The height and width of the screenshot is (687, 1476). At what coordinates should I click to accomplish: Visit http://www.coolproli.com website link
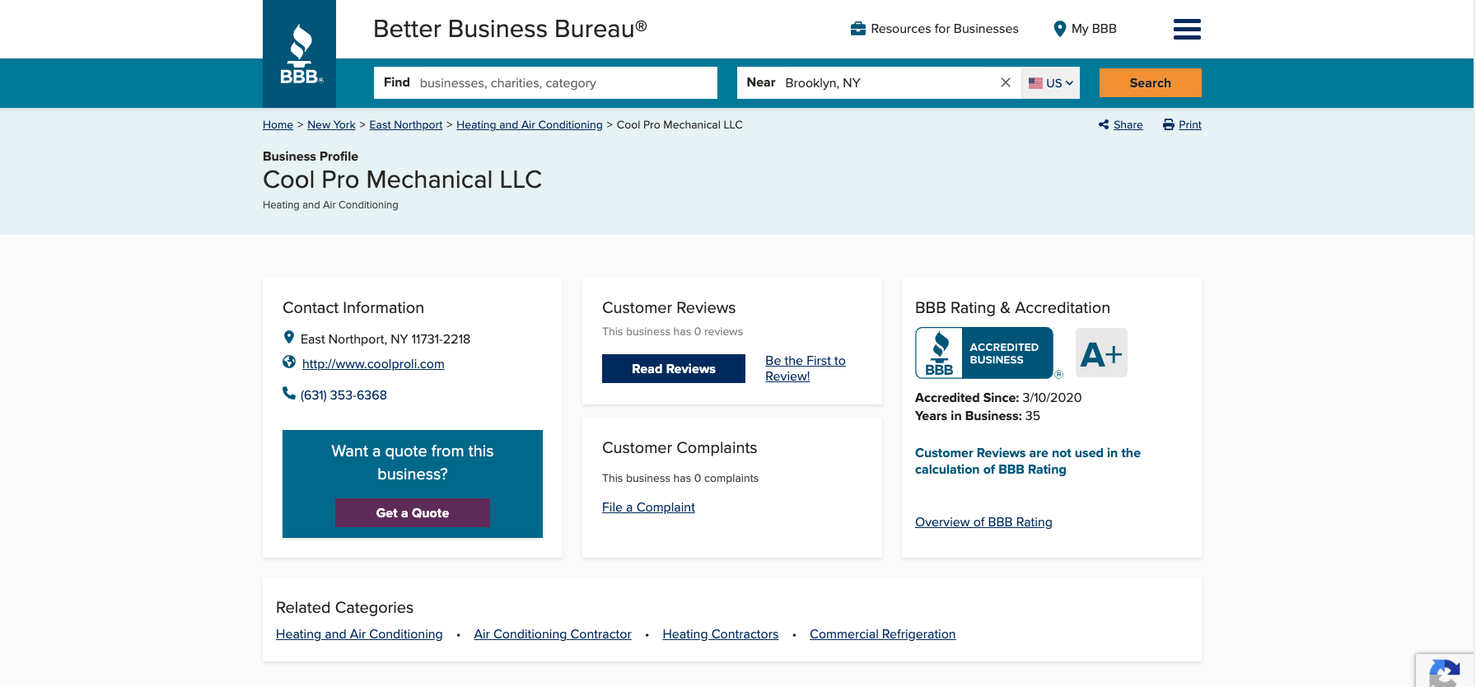(x=373, y=364)
